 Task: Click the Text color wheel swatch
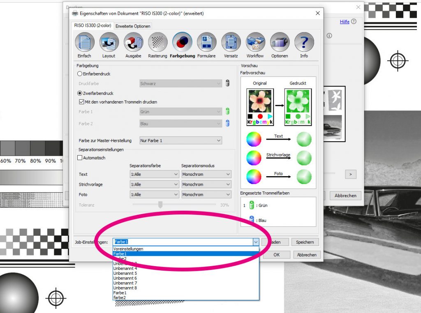(254, 139)
